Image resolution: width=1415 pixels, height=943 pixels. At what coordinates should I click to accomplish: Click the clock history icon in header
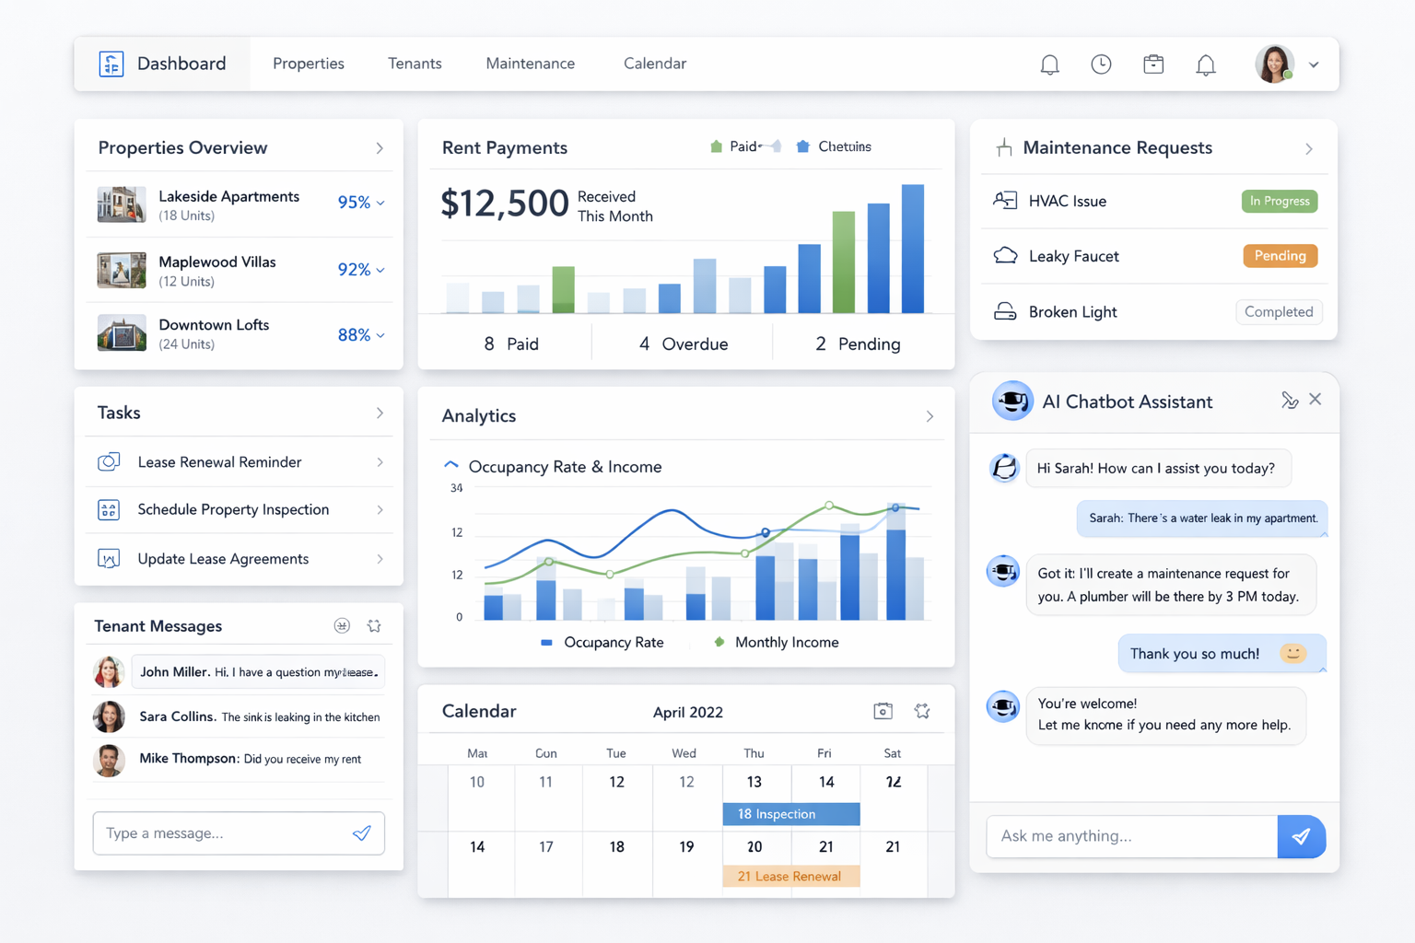(x=1101, y=64)
